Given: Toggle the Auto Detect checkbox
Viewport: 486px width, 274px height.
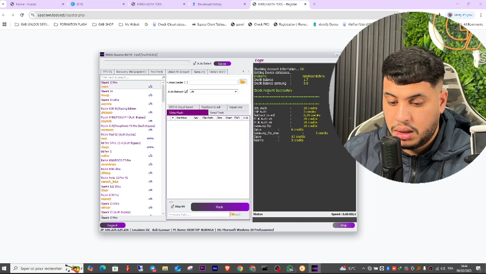Looking at the screenshot, I should [x=195, y=64].
